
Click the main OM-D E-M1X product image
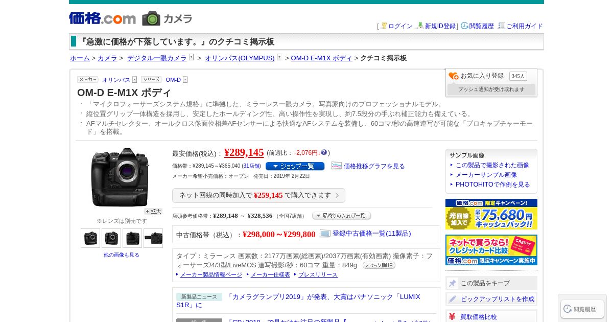tap(121, 177)
